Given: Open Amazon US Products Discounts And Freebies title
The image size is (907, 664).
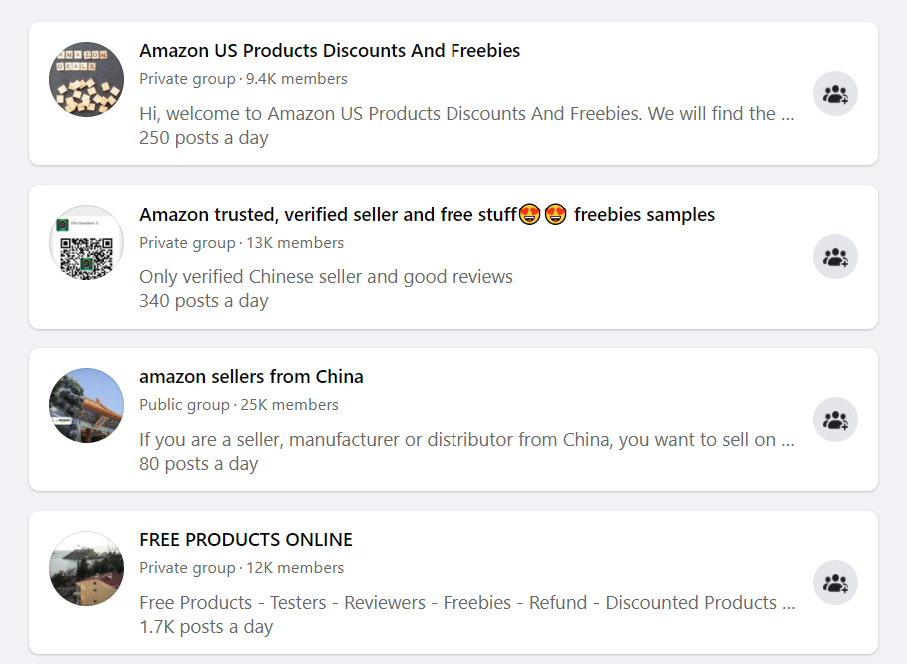Looking at the screenshot, I should (x=330, y=51).
